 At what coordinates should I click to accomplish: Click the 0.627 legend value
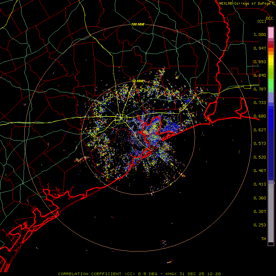[x=260, y=130]
